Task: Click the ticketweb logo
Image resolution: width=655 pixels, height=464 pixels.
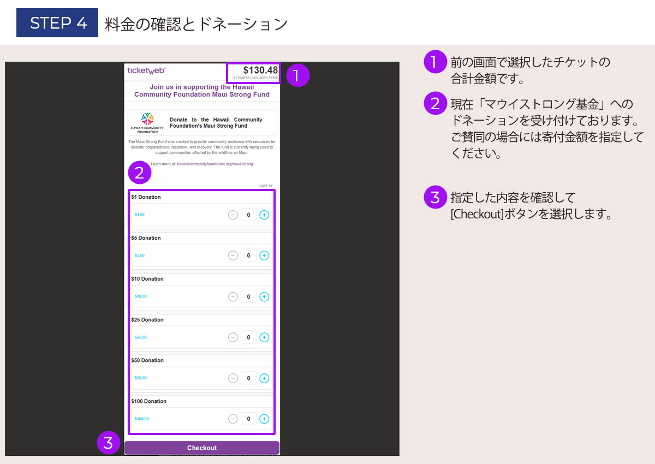Action: click(146, 70)
